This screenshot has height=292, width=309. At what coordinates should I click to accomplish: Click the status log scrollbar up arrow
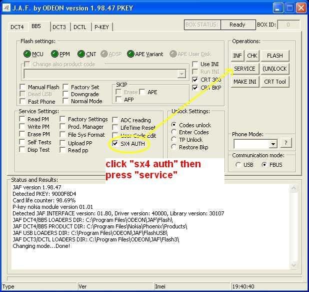293,188
